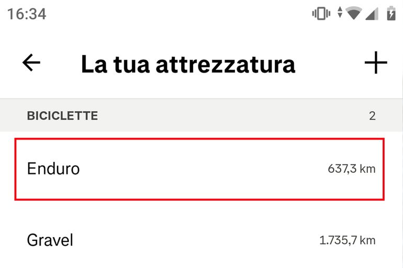Open the Enduro bike entry
The width and height of the screenshot is (403, 268).
tap(199, 169)
